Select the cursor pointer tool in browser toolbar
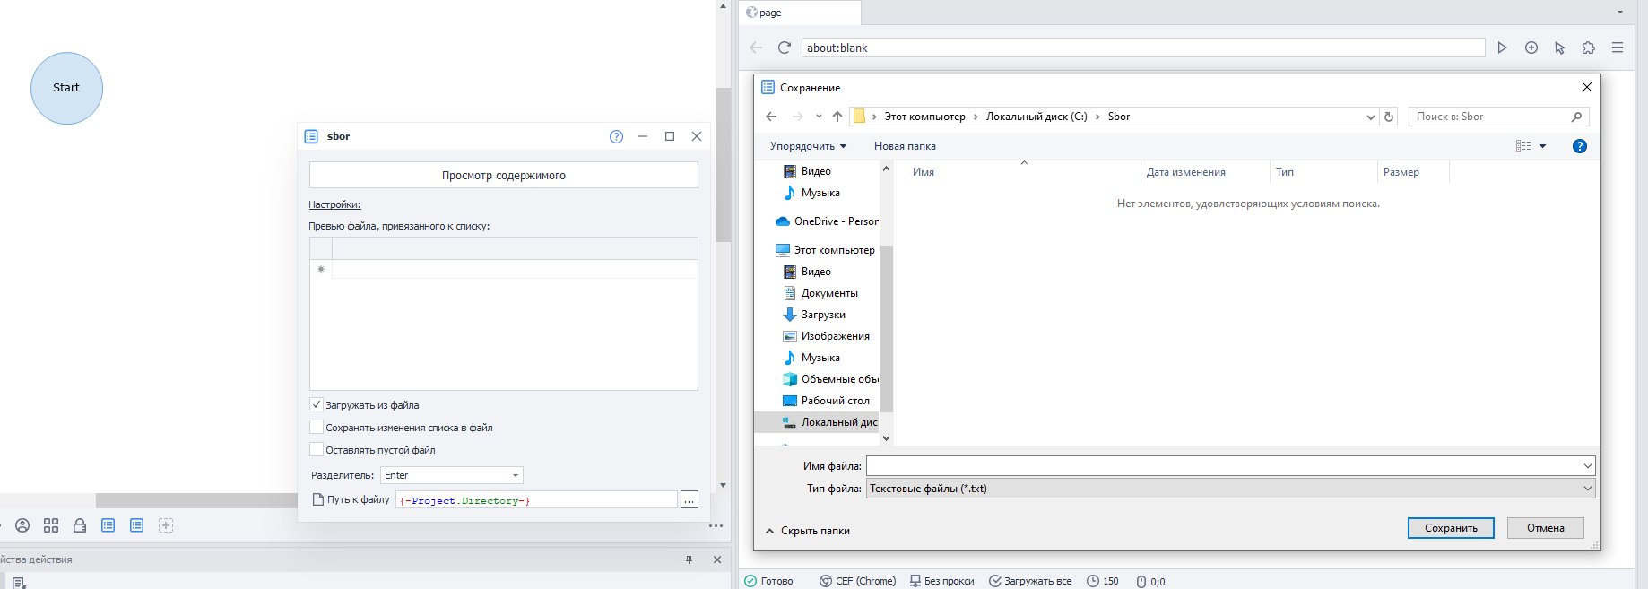The width and height of the screenshot is (1648, 589). [1560, 48]
